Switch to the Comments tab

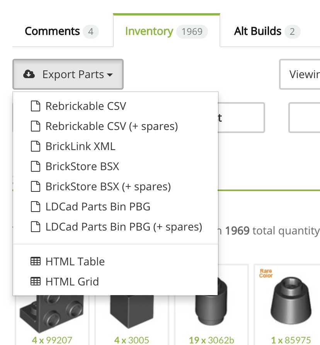pyautogui.click(x=52, y=31)
